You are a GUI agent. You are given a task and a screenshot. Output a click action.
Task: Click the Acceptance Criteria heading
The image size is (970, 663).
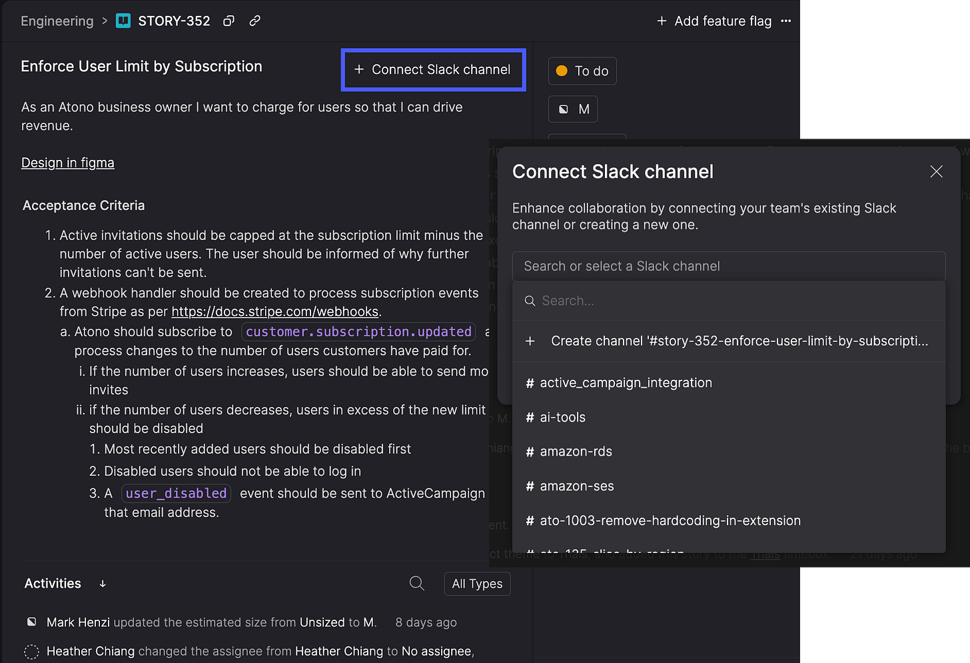point(83,205)
